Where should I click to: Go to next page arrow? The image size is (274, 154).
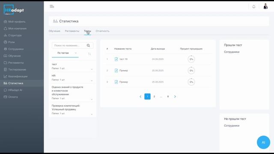(175, 97)
